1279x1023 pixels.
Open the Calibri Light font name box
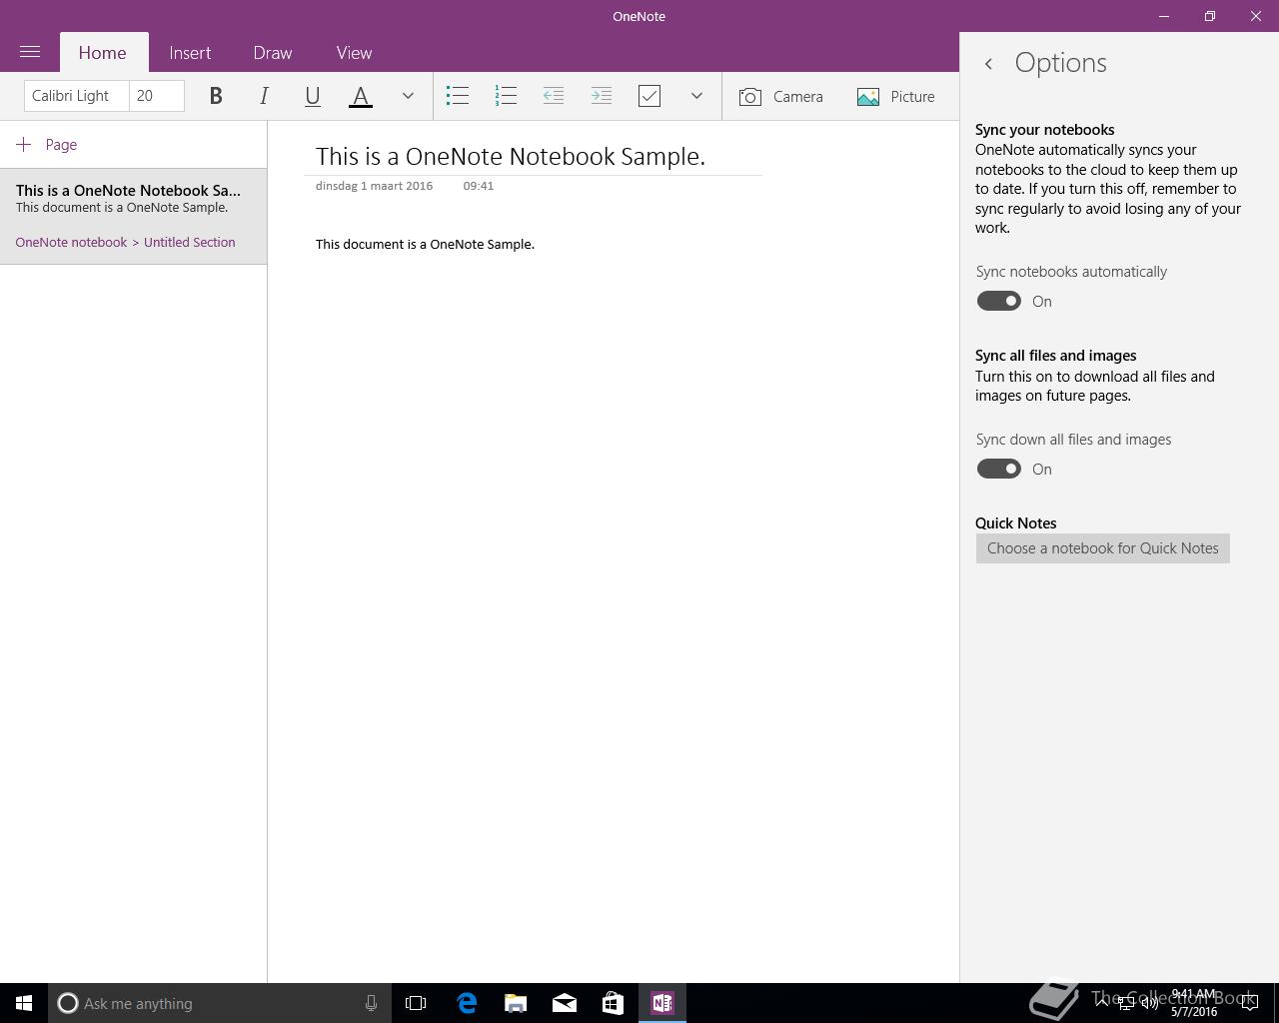tap(76, 96)
